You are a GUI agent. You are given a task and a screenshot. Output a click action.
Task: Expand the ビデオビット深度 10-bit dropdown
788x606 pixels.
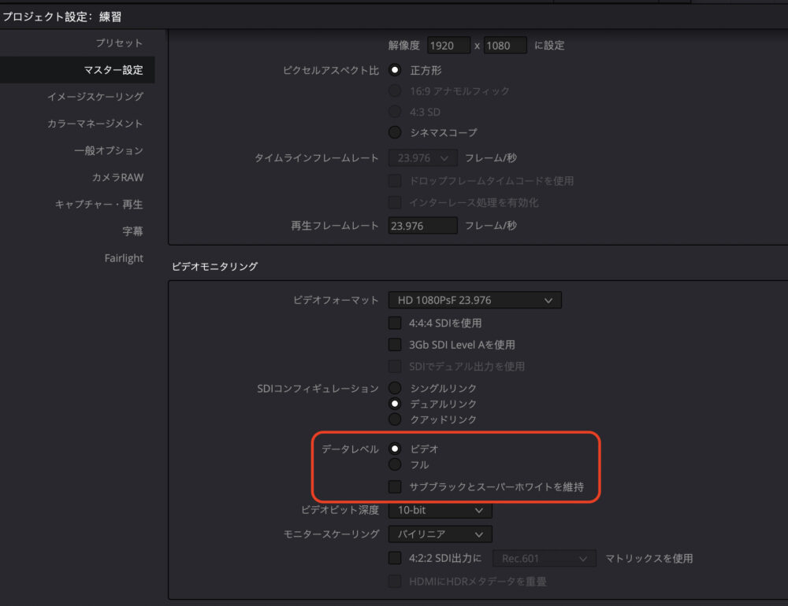[440, 510]
